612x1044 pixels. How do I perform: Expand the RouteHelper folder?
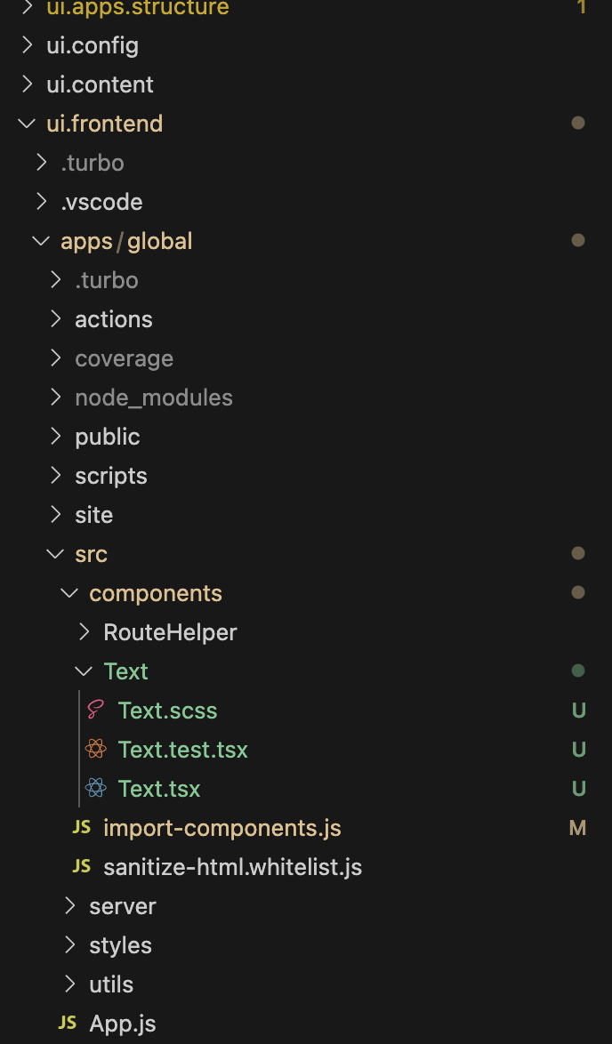(x=85, y=632)
